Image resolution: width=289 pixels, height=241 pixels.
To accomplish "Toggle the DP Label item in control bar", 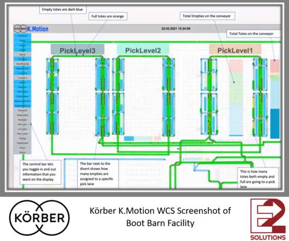I will tap(22, 124).
